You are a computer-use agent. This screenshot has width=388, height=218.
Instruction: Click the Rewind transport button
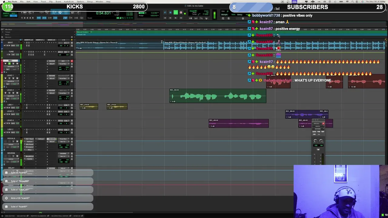pyautogui.click(x=170, y=18)
